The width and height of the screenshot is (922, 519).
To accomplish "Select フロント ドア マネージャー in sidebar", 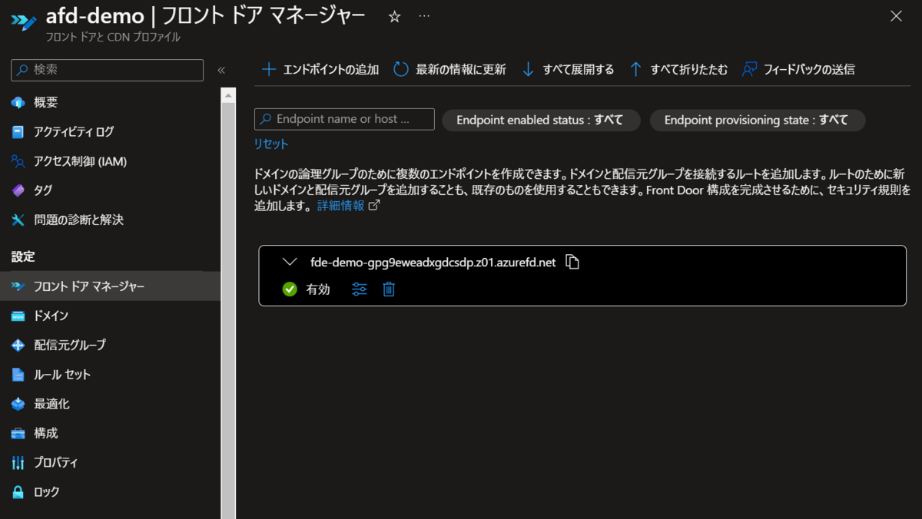I will tap(111, 286).
